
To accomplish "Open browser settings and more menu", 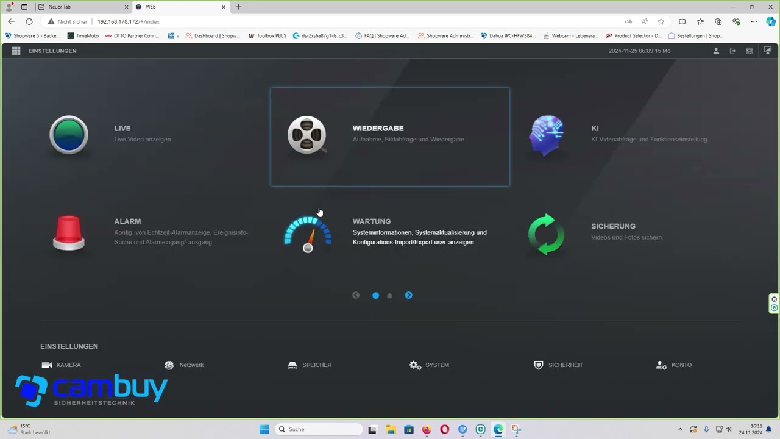I will [754, 21].
